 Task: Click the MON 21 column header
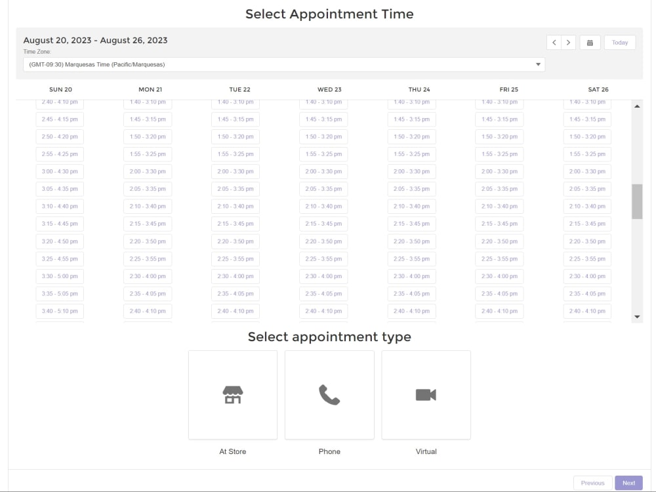[150, 89]
